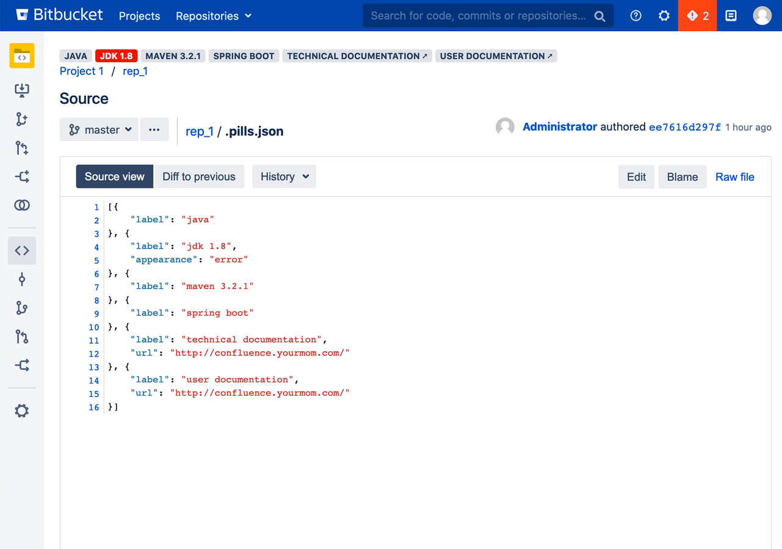Open the administration gear in header
Viewport: 782px width, 549px height.
tap(664, 16)
